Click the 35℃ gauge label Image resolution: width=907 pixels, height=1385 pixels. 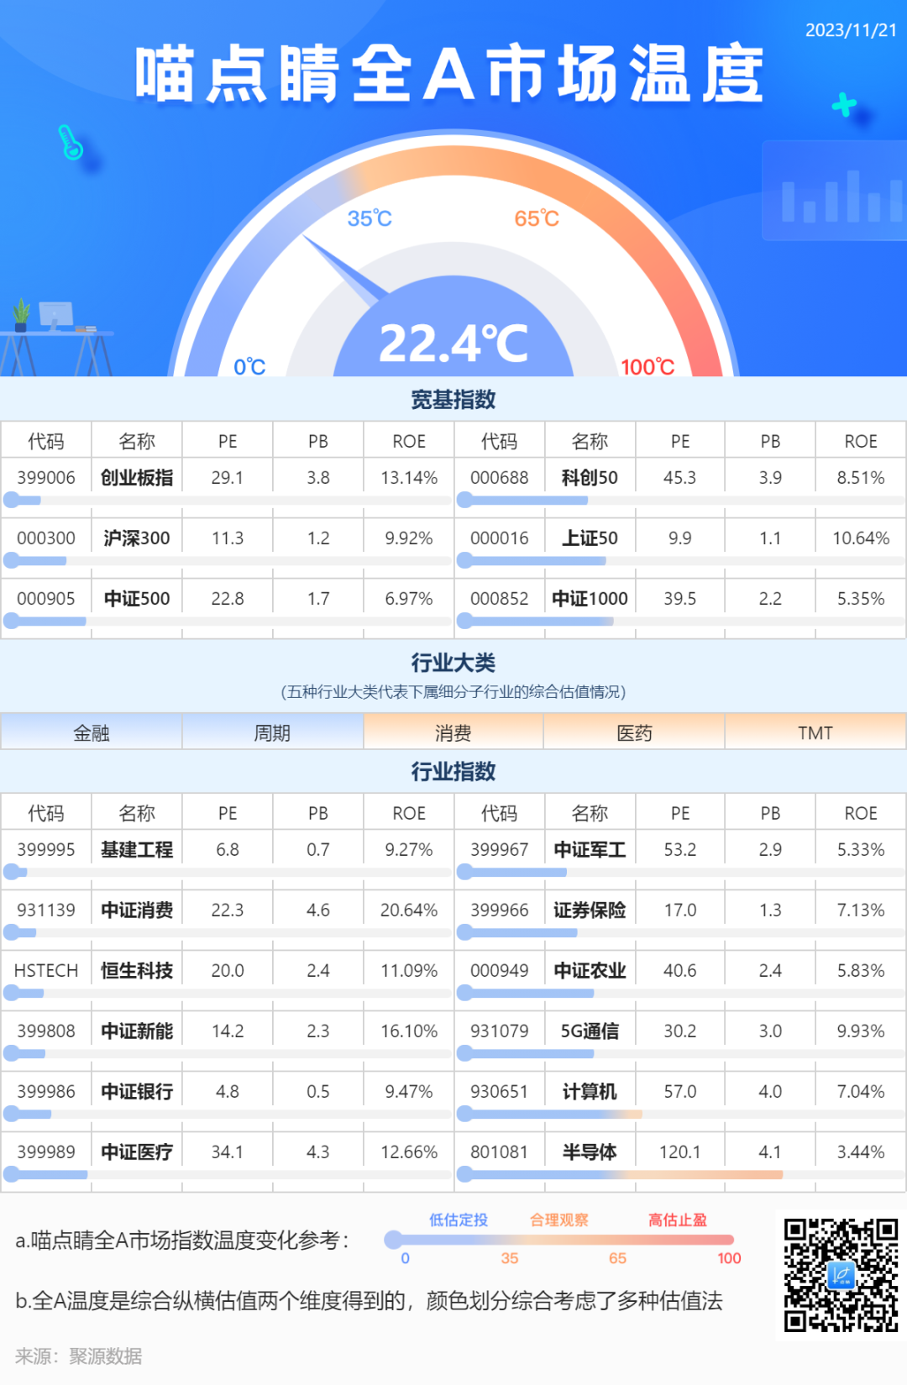point(370,218)
